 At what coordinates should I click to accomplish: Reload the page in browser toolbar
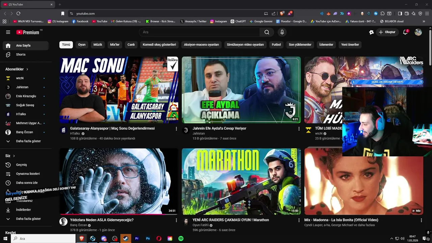18,13
